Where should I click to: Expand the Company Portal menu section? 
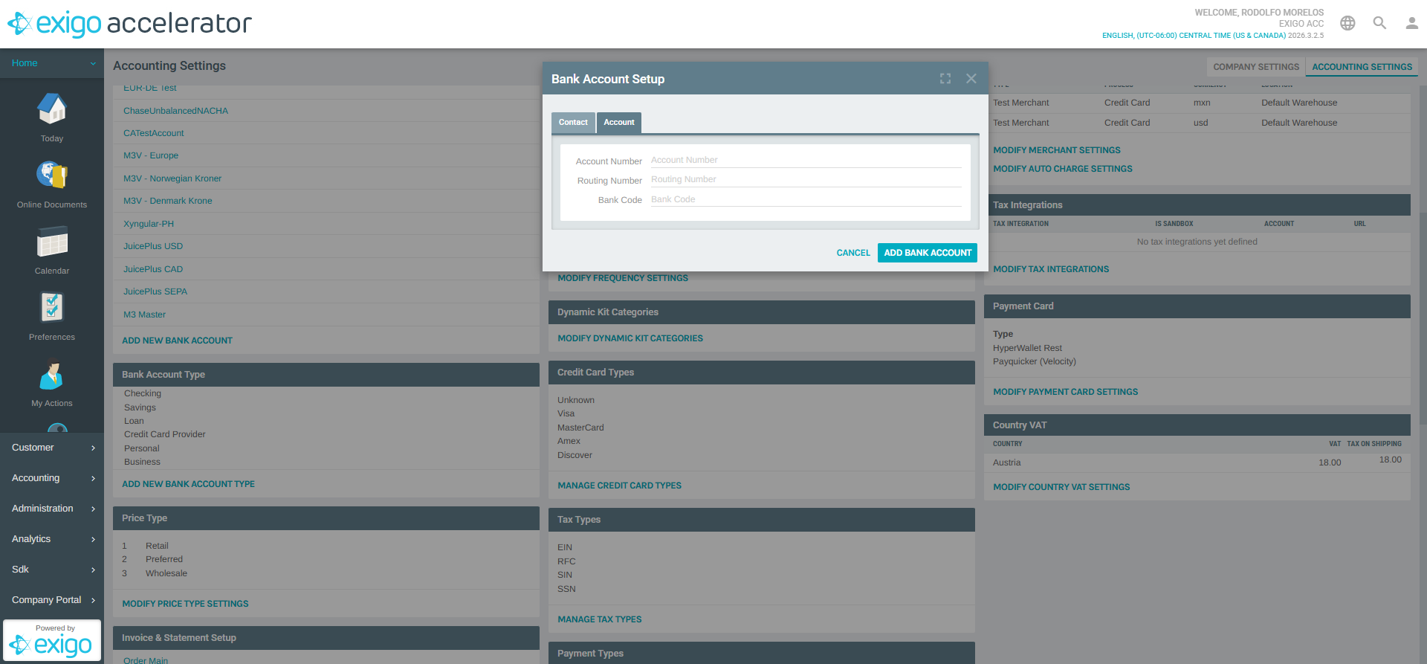pyautogui.click(x=52, y=600)
